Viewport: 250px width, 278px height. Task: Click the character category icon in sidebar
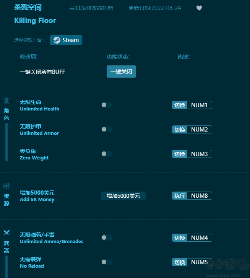(x=6, y=101)
